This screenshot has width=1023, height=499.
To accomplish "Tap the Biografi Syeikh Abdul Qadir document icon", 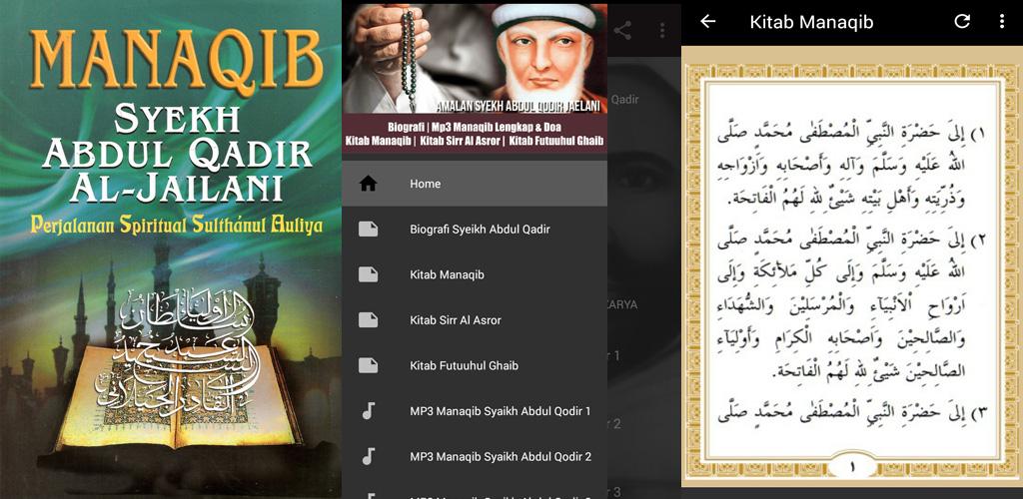I will 368,230.
